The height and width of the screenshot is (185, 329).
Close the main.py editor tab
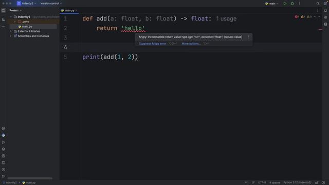[x=77, y=10]
